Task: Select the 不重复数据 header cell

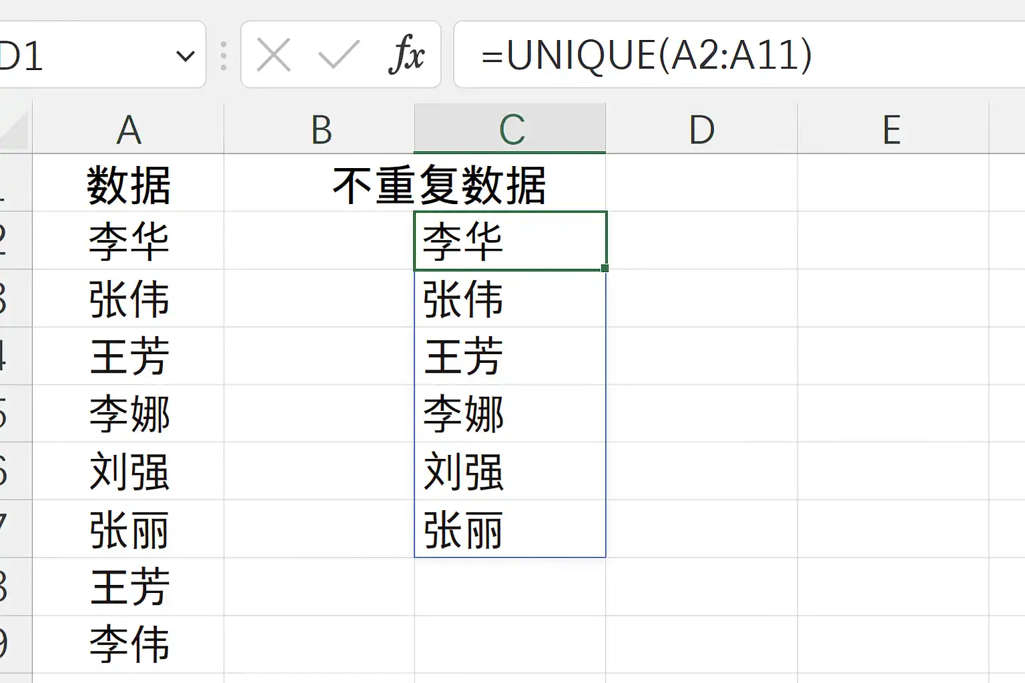Action: coord(440,185)
